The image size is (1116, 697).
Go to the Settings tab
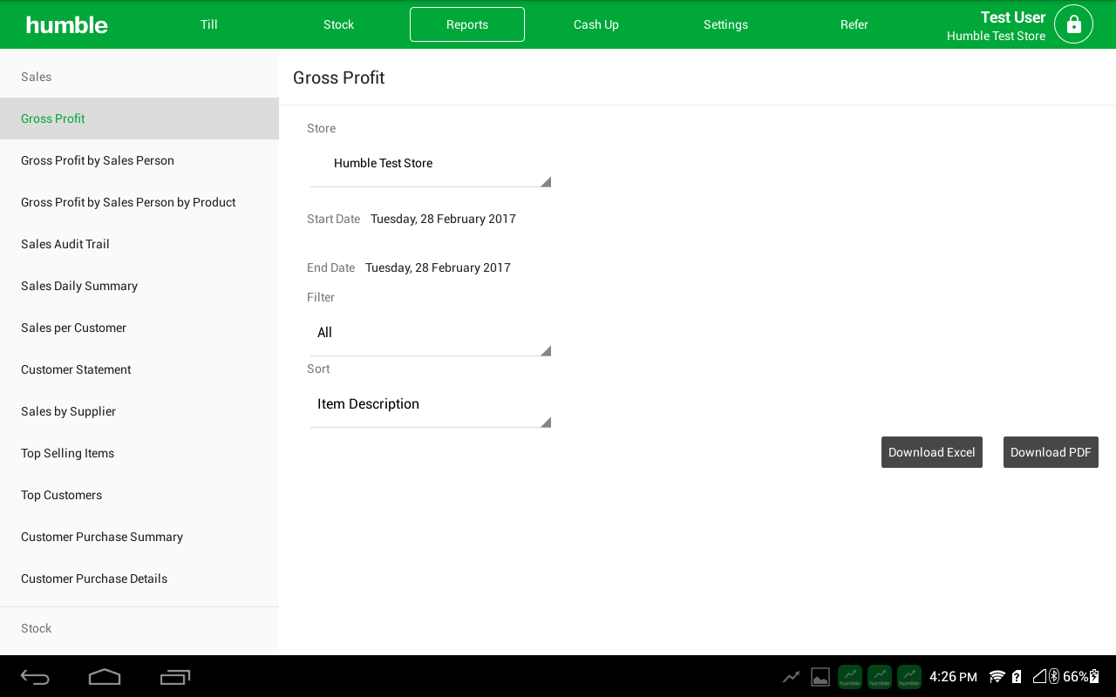725,24
